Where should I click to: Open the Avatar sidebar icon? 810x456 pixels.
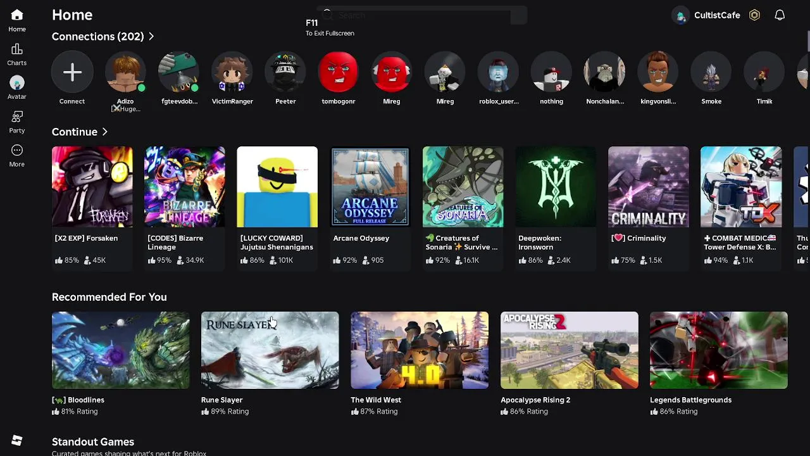point(17,83)
